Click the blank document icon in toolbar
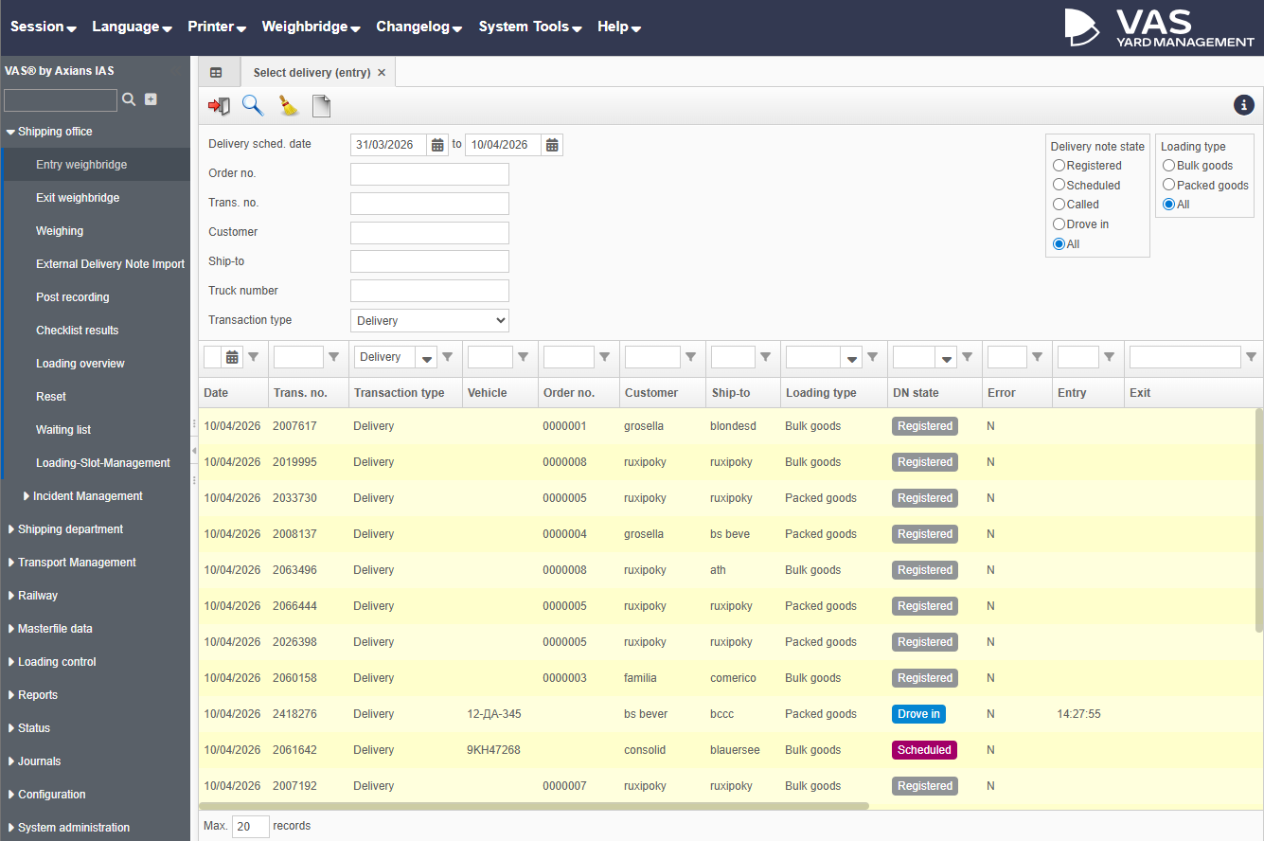This screenshot has width=1264, height=841. coord(322,106)
